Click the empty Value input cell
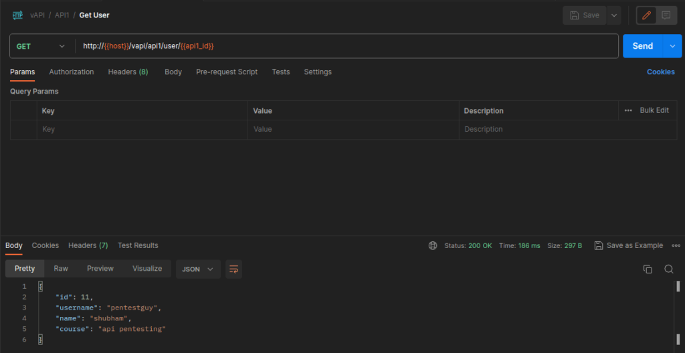This screenshot has height=353, width=685. click(x=353, y=129)
